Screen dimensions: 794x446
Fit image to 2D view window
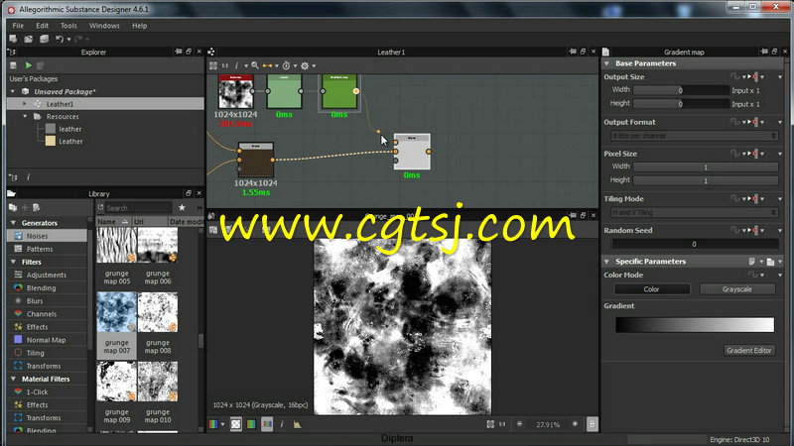pos(490,424)
